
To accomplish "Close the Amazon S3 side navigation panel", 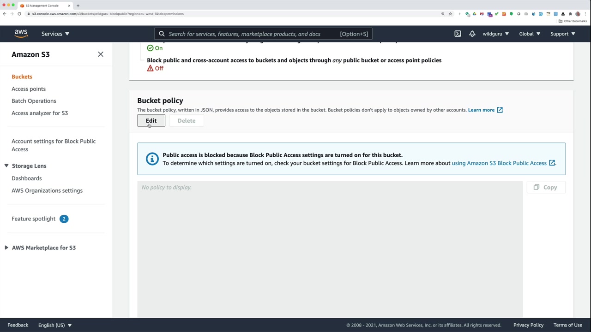I will point(101,54).
